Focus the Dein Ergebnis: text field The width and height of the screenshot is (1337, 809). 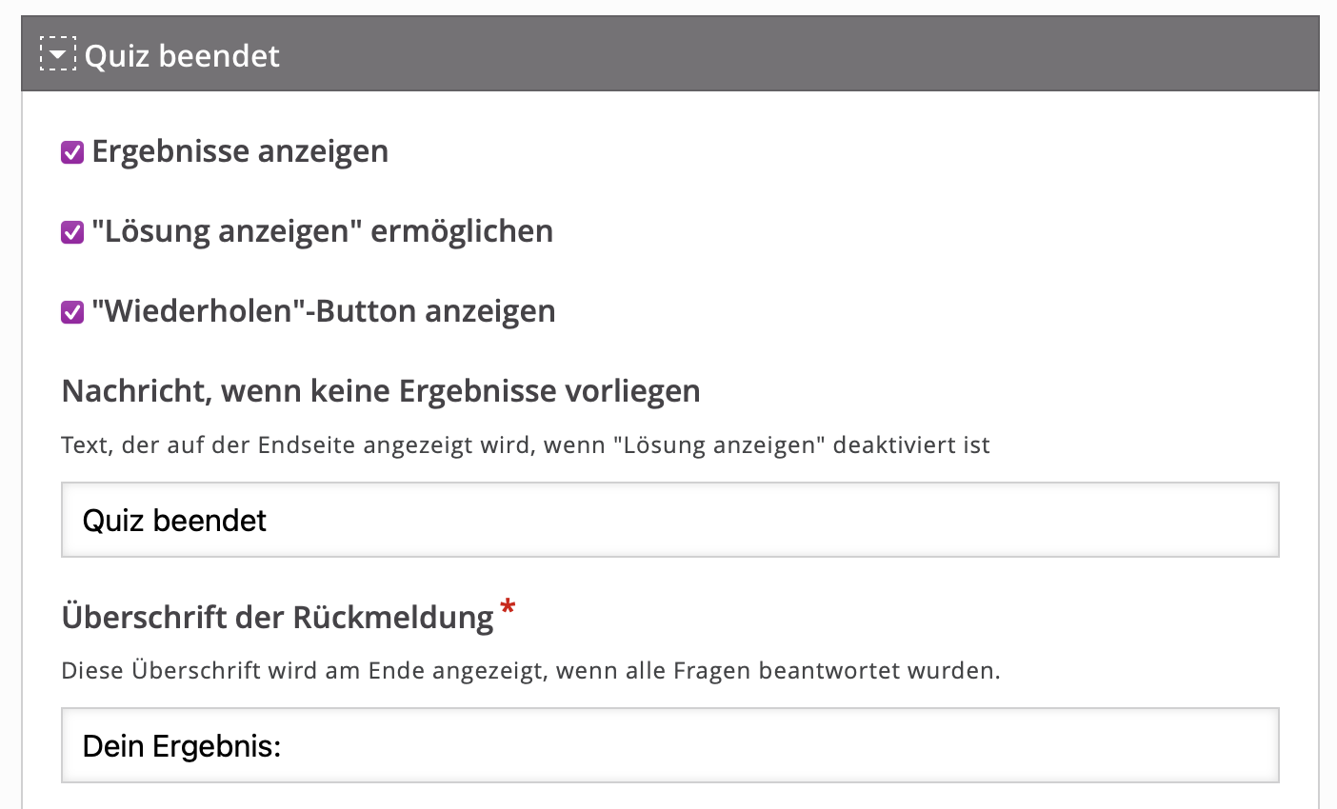pos(669,745)
